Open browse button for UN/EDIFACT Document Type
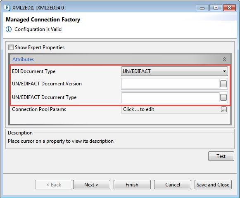This screenshot has width=240, height=198. click(x=223, y=97)
